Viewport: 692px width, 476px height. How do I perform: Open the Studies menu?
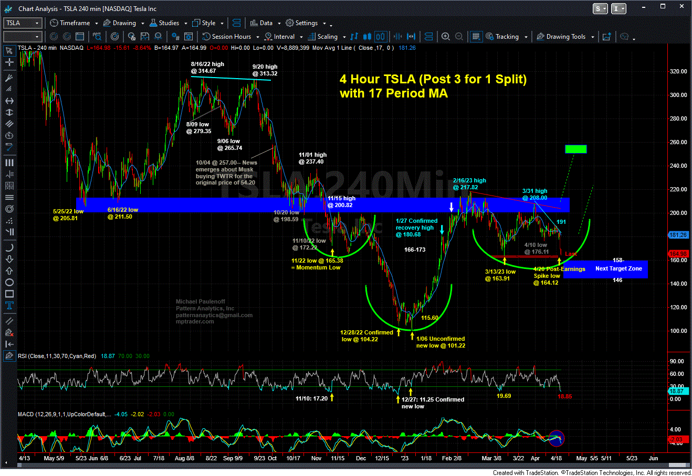point(165,23)
